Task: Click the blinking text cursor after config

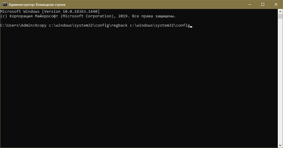Action: pyautogui.click(x=191, y=26)
